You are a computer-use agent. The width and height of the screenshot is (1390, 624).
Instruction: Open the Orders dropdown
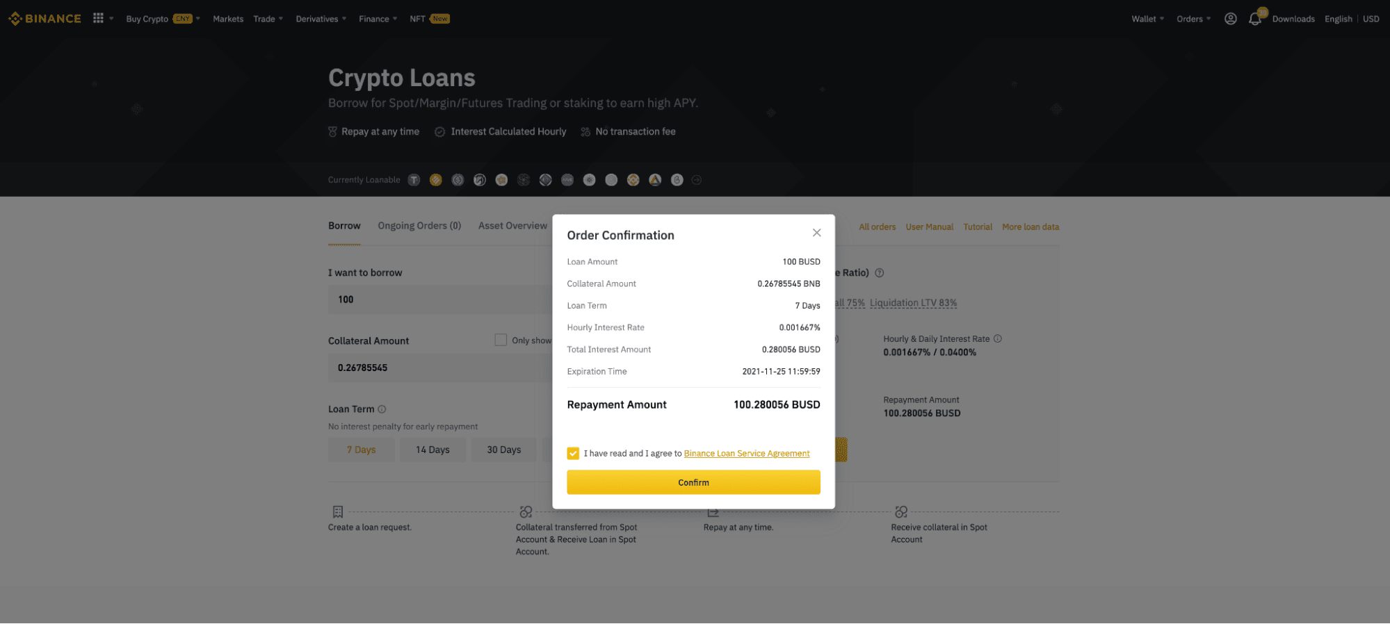1193,19
